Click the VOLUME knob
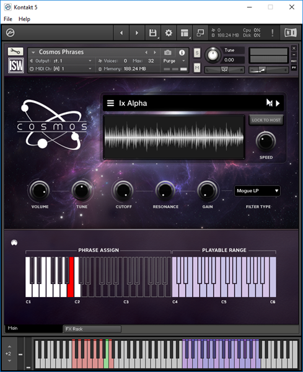The image size is (303, 372). tap(40, 190)
